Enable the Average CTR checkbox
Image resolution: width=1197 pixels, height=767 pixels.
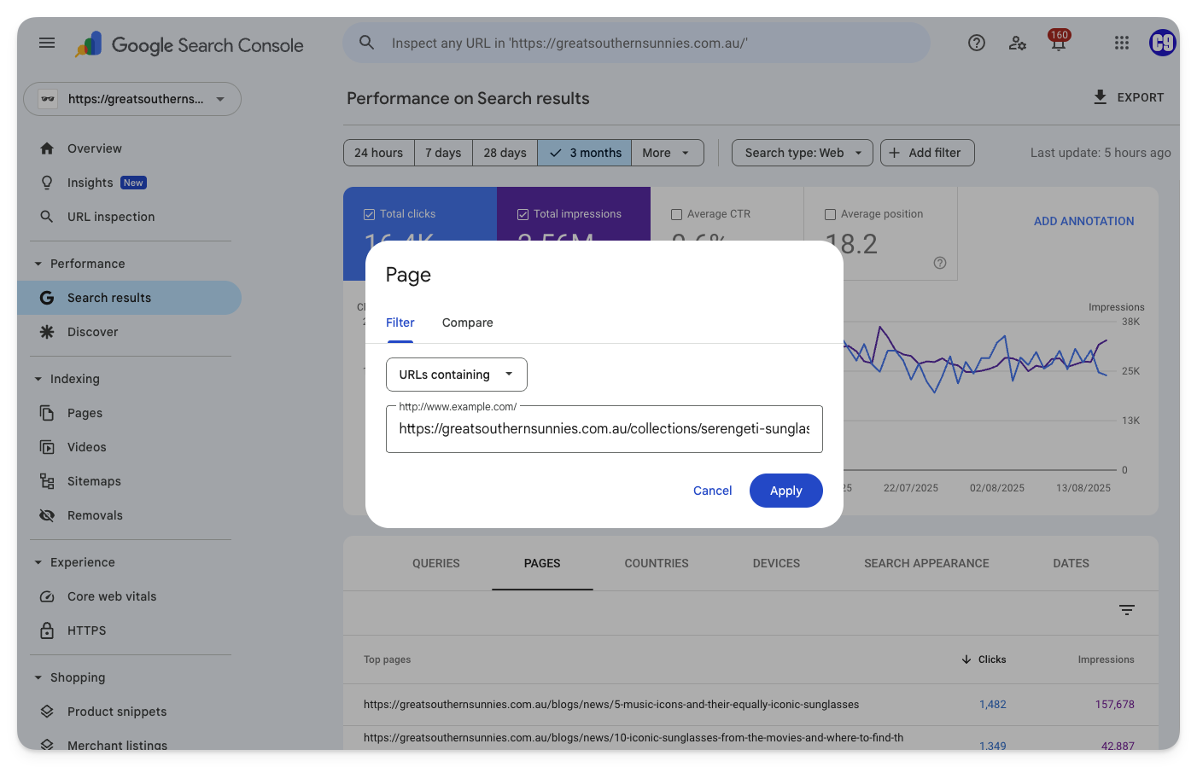(677, 214)
